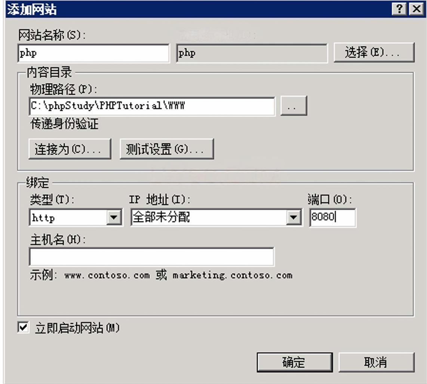The width and height of the screenshot is (427, 384).
Task: Click the 端口 field showing 8080
Action: coord(332,217)
